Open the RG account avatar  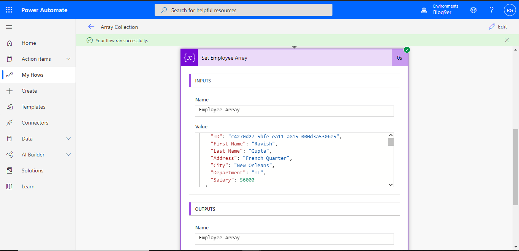(510, 10)
